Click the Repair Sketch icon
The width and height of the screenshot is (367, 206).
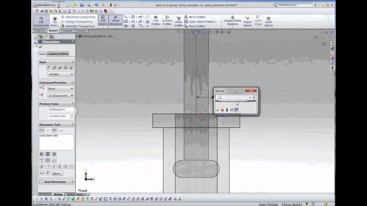tap(247, 21)
